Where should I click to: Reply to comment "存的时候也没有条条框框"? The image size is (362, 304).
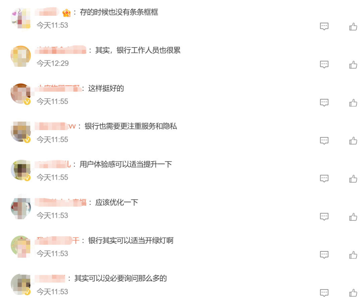(x=324, y=27)
